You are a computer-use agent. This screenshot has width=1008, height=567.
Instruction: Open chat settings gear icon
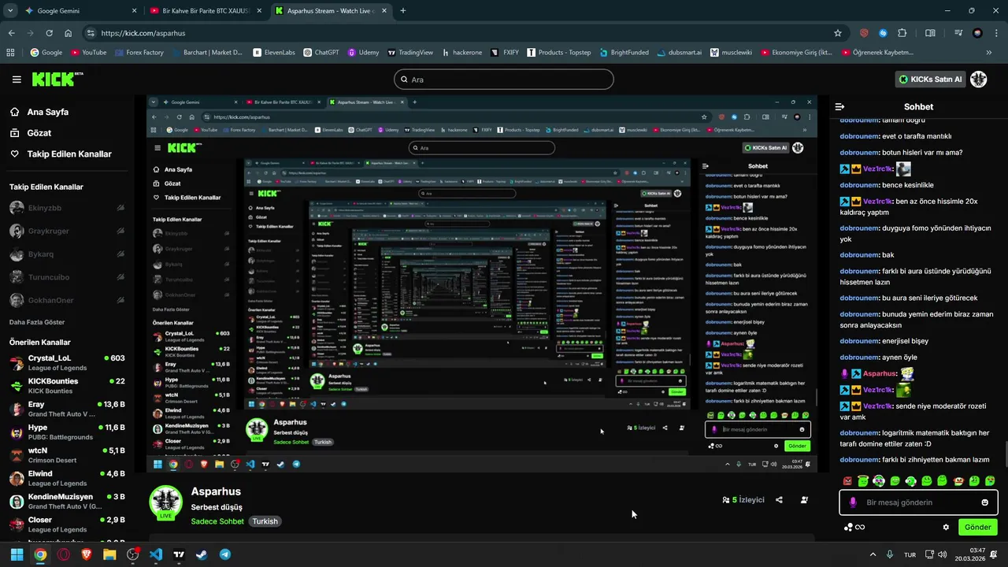click(946, 528)
